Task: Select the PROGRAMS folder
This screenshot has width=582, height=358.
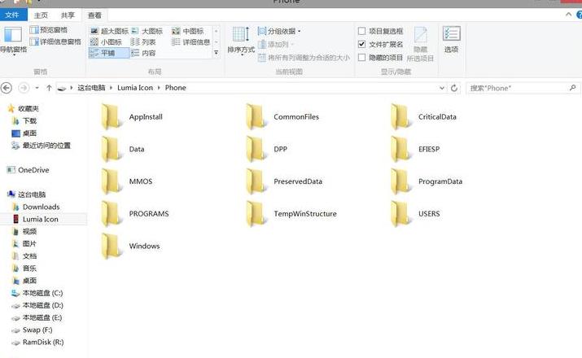Action: coord(135,214)
